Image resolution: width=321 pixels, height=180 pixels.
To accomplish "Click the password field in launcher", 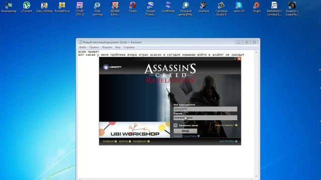I will (205, 118).
